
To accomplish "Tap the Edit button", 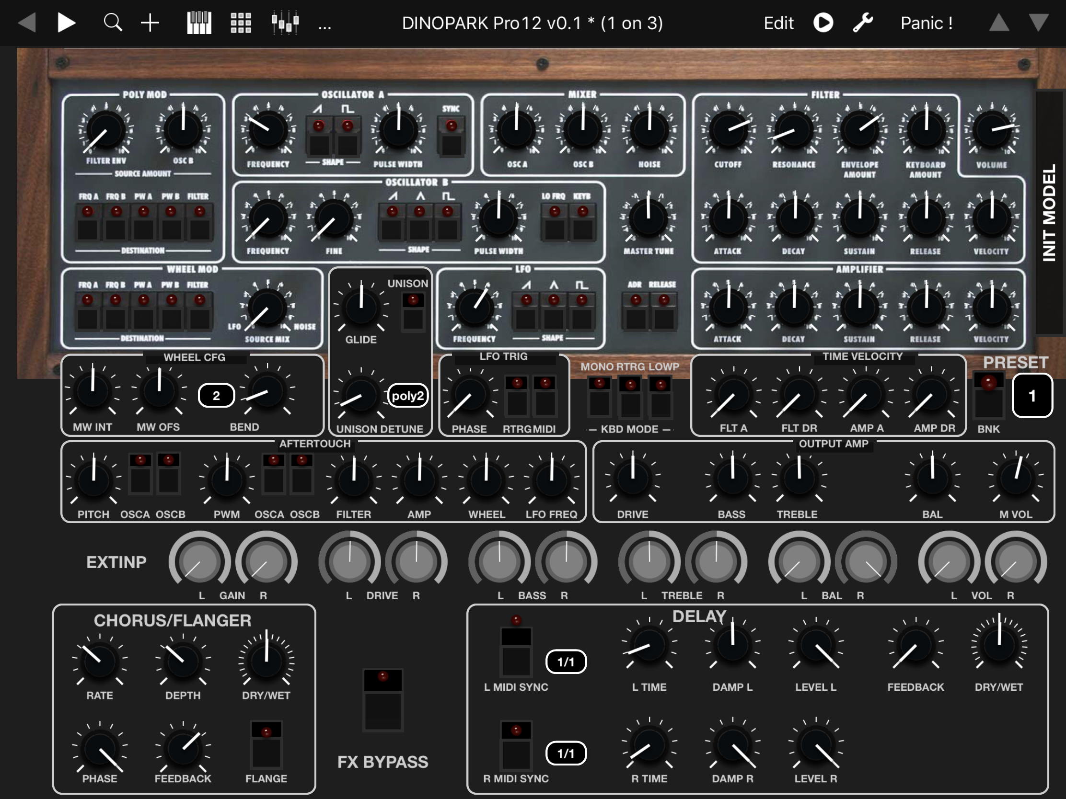I will click(778, 23).
